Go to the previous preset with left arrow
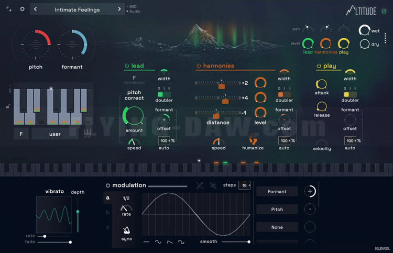Image resolution: width=393 pixels, height=253 pixels. [35, 9]
